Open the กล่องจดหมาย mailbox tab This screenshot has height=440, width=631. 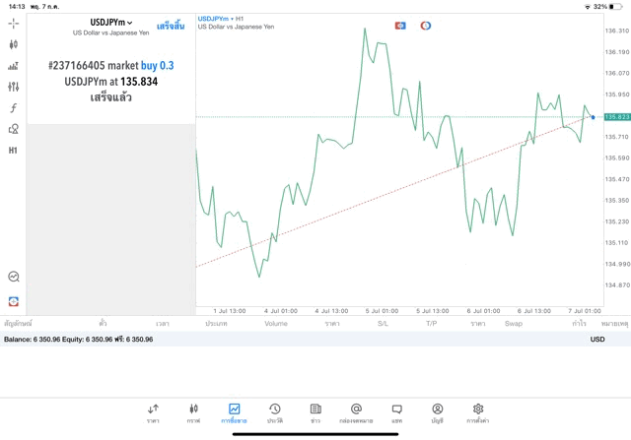(x=356, y=413)
